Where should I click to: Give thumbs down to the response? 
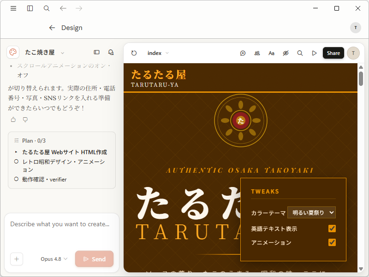(x=25, y=120)
